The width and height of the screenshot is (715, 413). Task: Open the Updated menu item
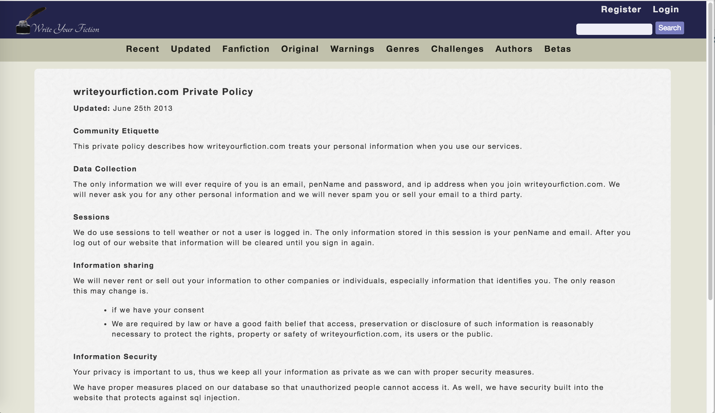191,49
